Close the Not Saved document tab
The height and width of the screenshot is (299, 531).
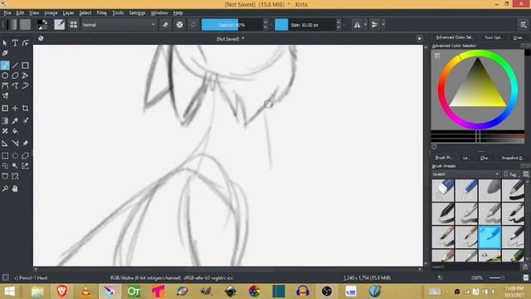pyautogui.click(x=419, y=39)
